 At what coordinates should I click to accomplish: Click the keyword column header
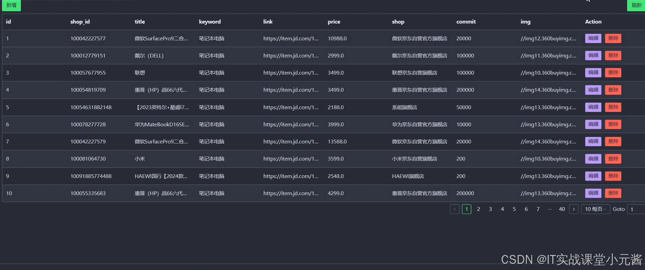210,22
